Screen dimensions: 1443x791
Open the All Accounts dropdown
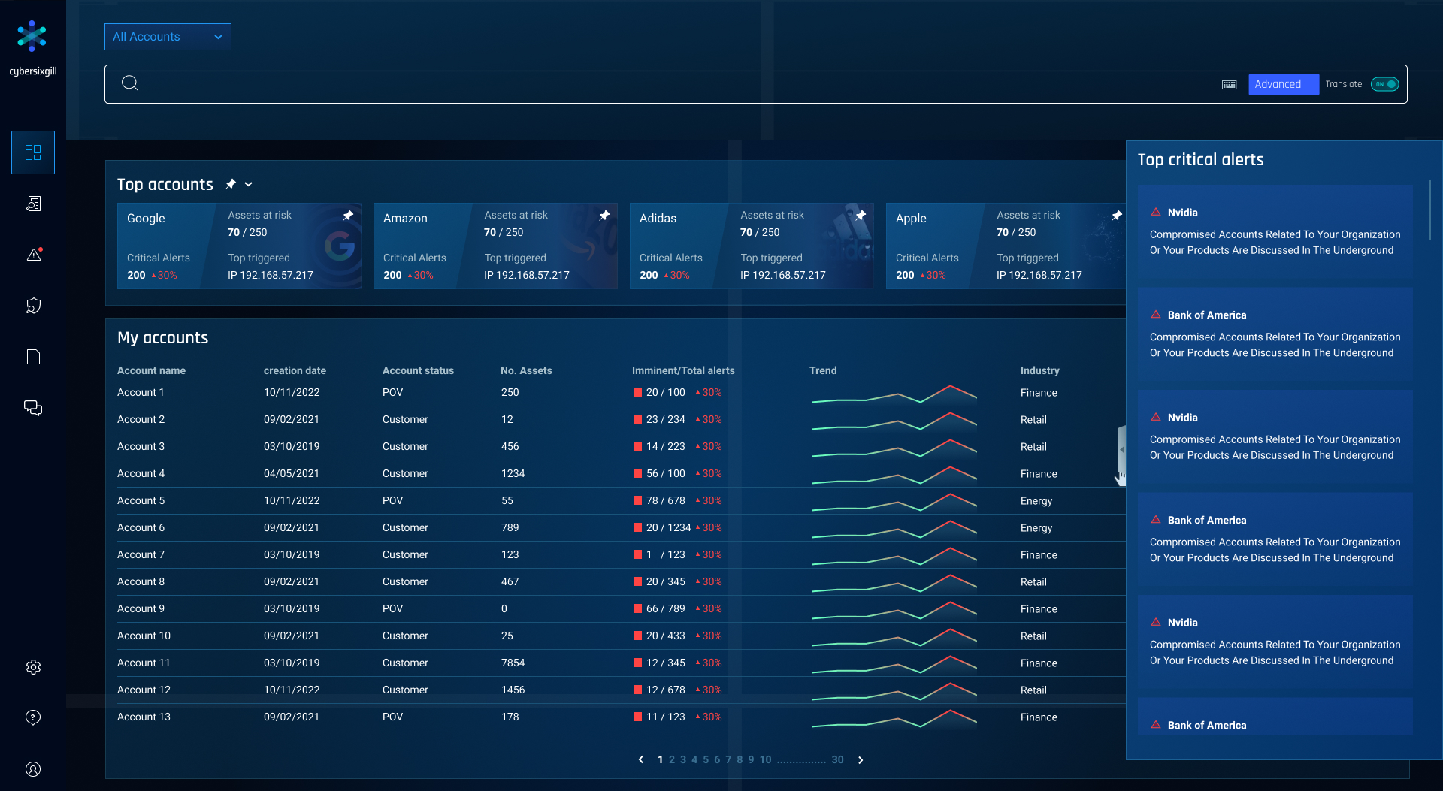(x=168, y=37)
